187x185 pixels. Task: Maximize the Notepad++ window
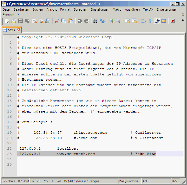[177, 4]
